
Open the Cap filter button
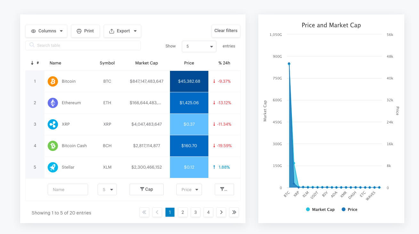click(x=147, y=189)
